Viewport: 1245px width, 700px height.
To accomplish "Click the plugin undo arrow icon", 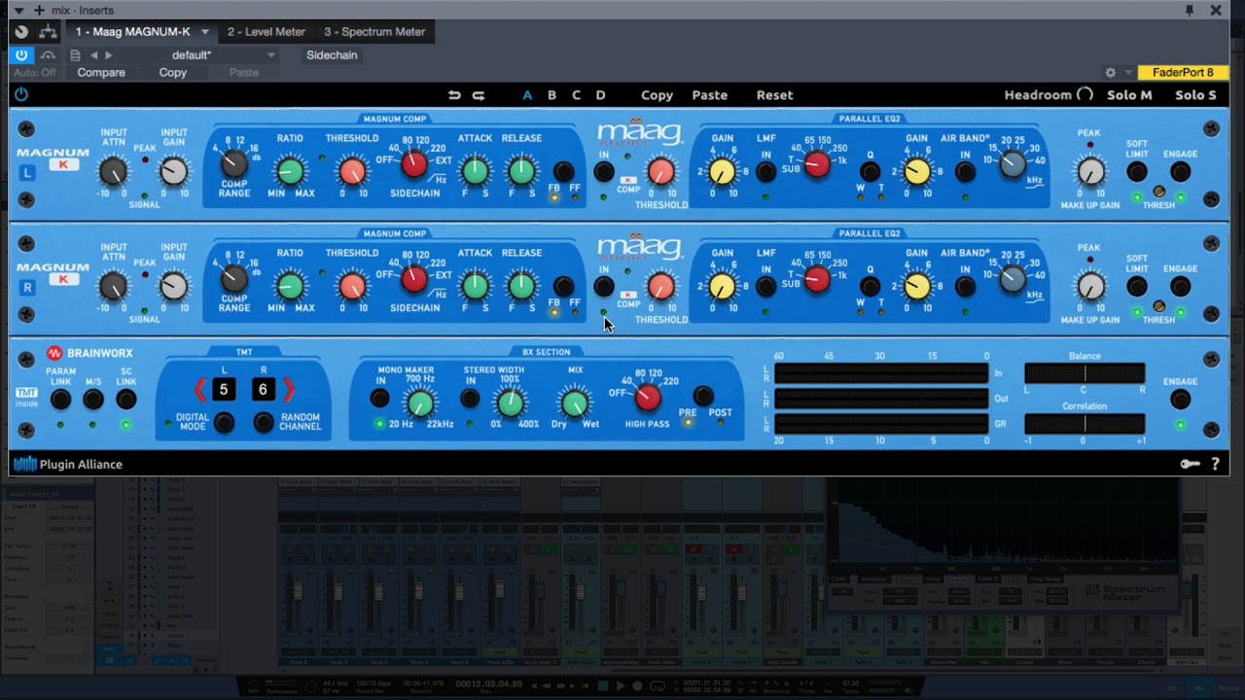I will click(454, 94).
